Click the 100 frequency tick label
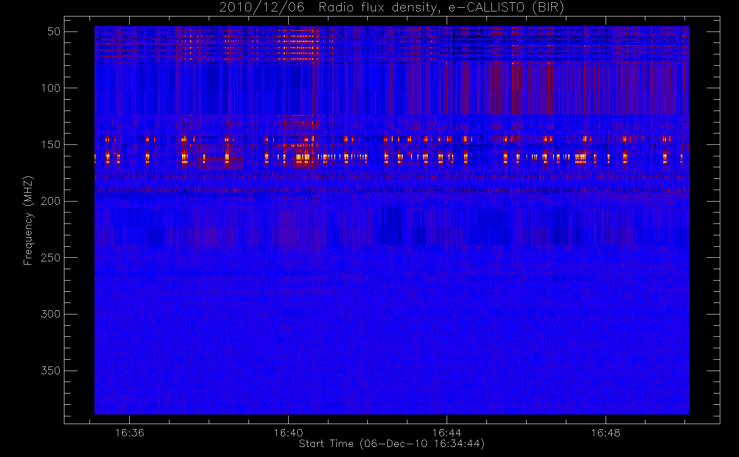 point(51,88)
